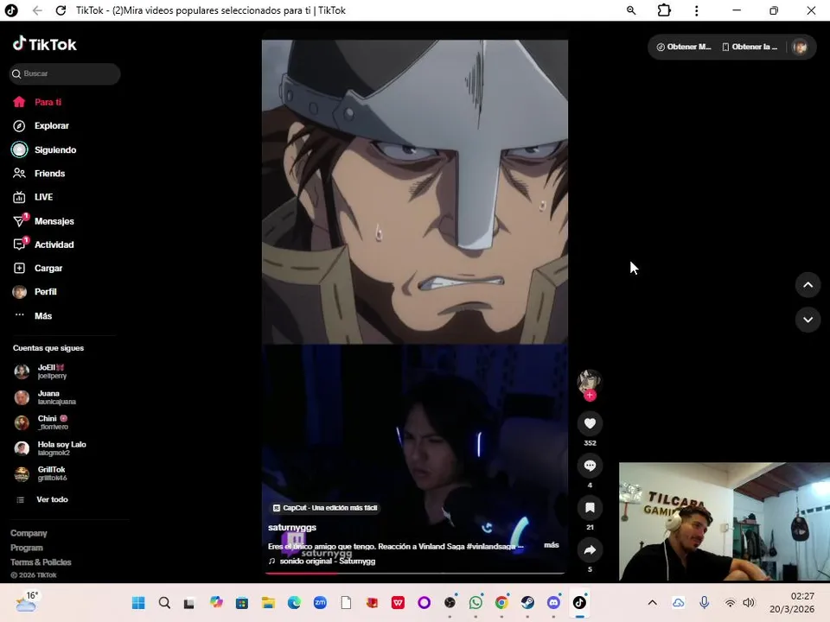The height and width of the screenshot is (622, 830).
Task: Click the saturnyggs username
Action: pos(292,527)
